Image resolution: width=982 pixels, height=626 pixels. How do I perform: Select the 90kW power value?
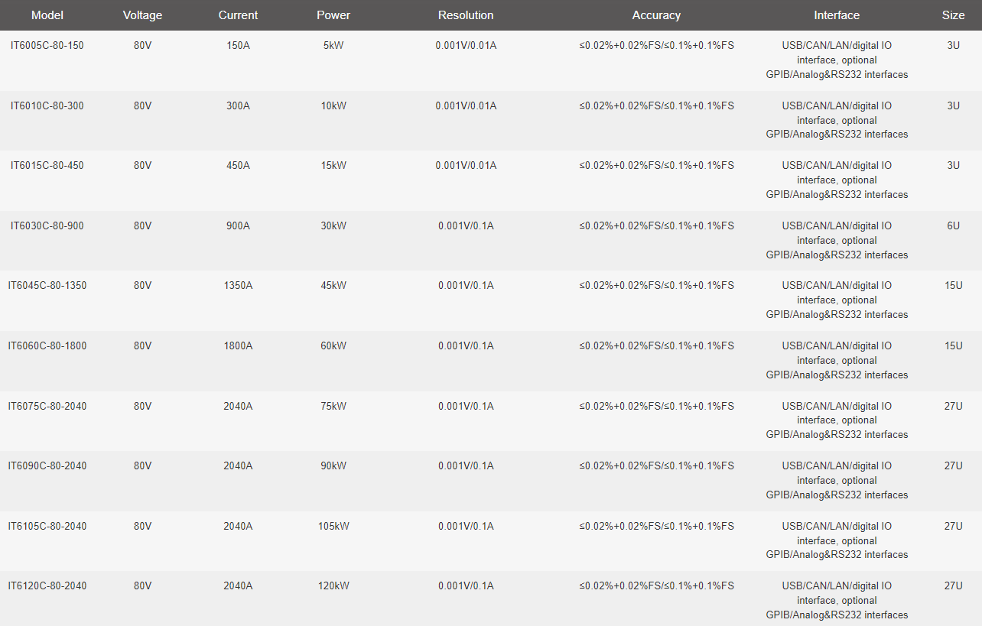click(x=333, y=466)
